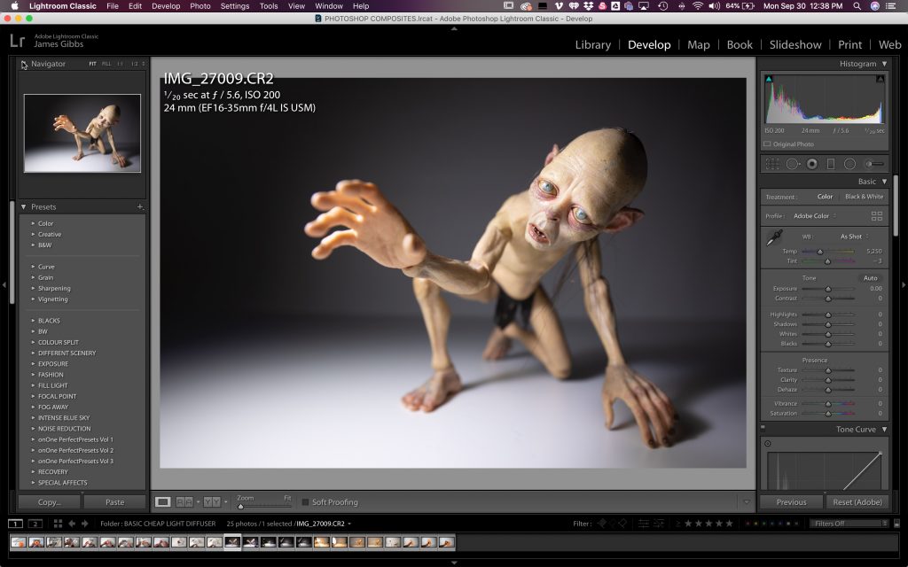Click the Navigator preview thumbnail
The height and width of the screenshot is (567, 908).
pyautogui.click(x=82, y=133)
